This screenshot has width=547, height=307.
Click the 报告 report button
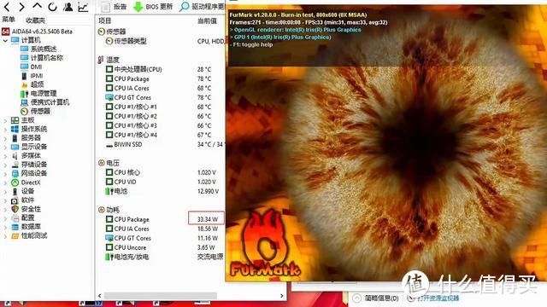(x=115, y=7)
